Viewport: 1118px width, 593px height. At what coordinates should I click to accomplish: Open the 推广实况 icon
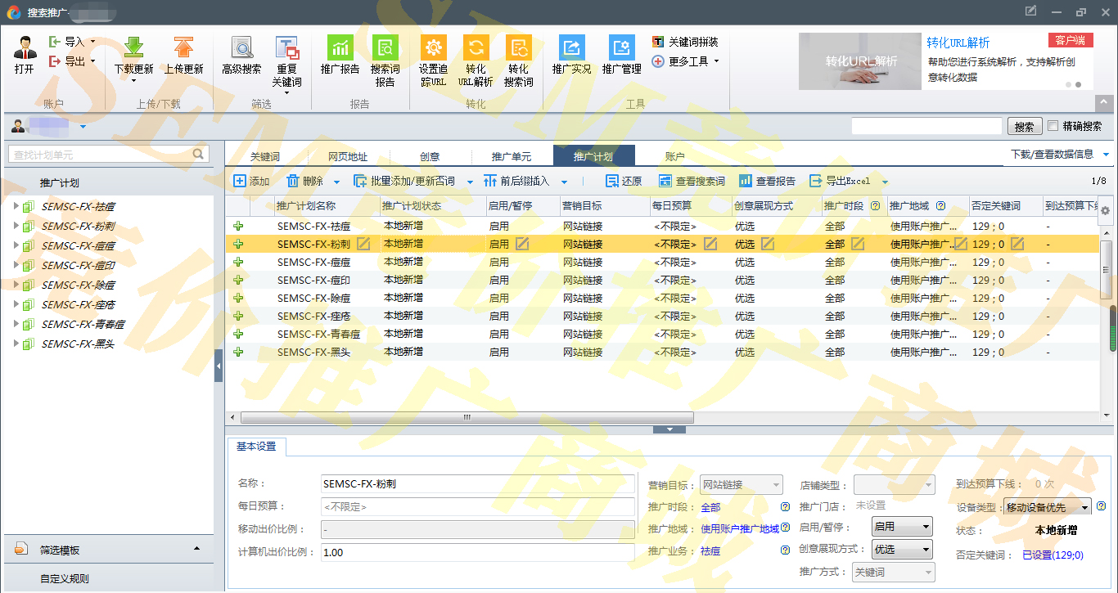(x=571, y=48)
